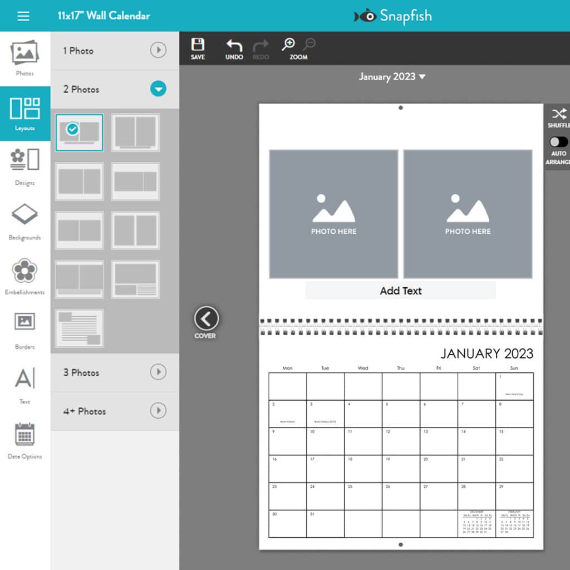Open the Backgrounds panel
The width and height of the screenshot is (570, 570).
24,220
